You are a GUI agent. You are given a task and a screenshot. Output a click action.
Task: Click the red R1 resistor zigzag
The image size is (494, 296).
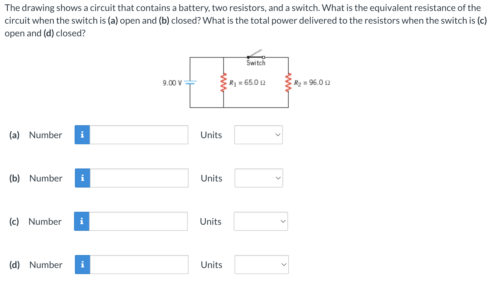[223, 82]
